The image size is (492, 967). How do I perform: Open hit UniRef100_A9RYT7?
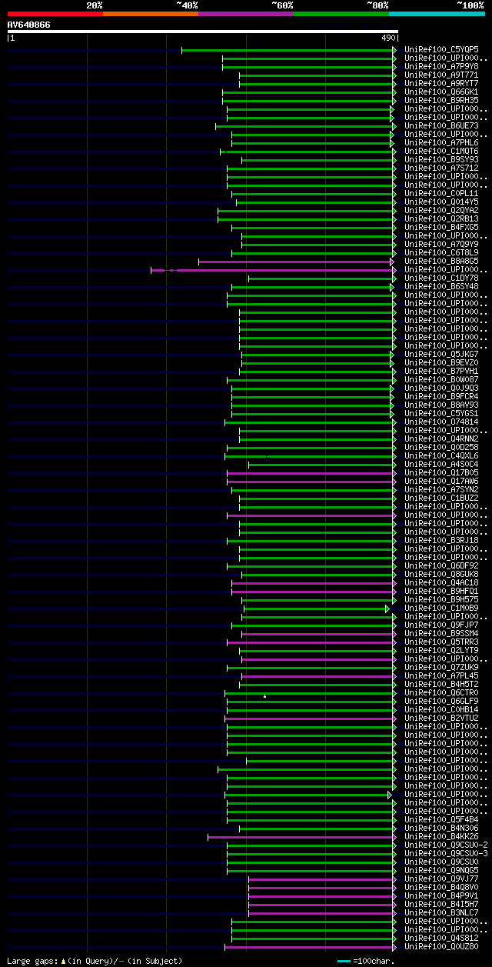pos(441,84)
